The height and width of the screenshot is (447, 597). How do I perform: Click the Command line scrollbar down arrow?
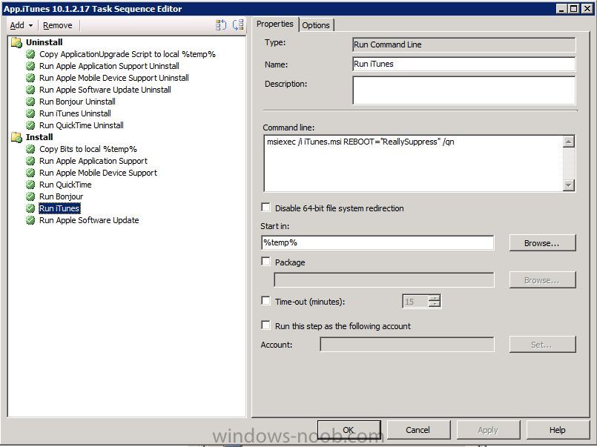pyautogui.click(x=568, y=185)
